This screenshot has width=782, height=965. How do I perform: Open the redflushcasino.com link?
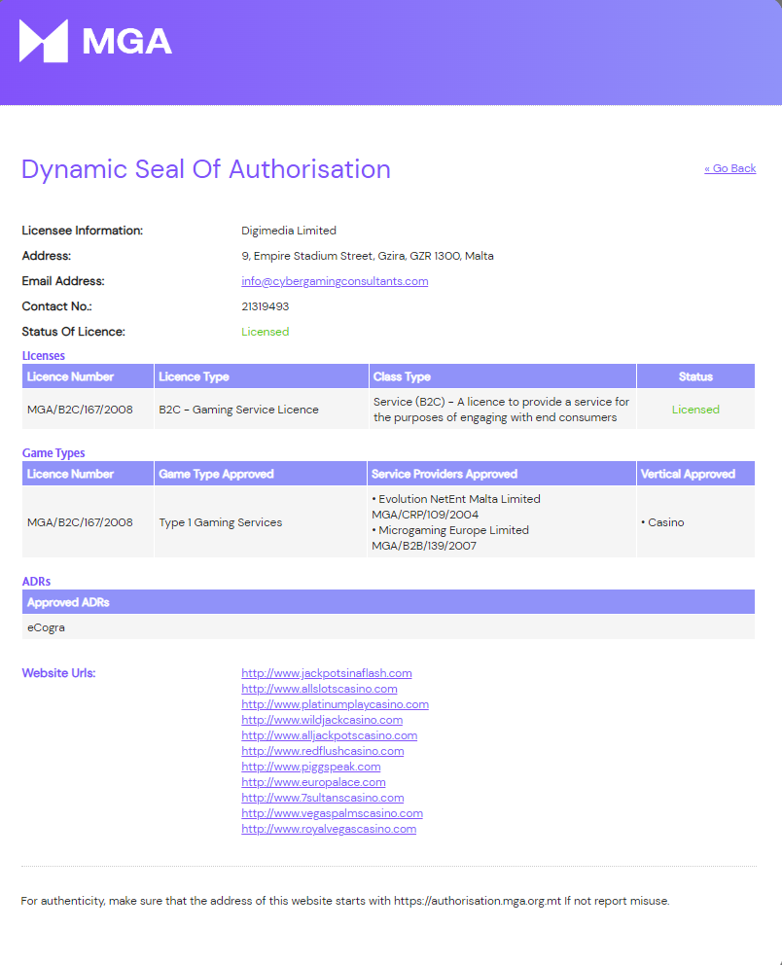[x=322, y=751]
